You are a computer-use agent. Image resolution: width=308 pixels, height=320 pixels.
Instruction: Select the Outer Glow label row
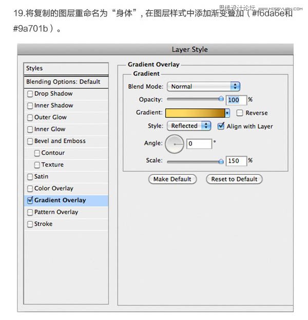pos(66,117)
